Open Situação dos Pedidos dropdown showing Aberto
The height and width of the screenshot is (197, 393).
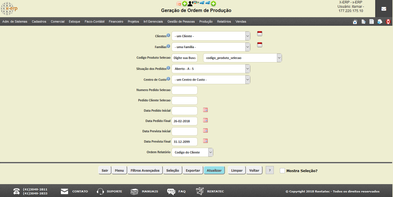coord(211,69)
